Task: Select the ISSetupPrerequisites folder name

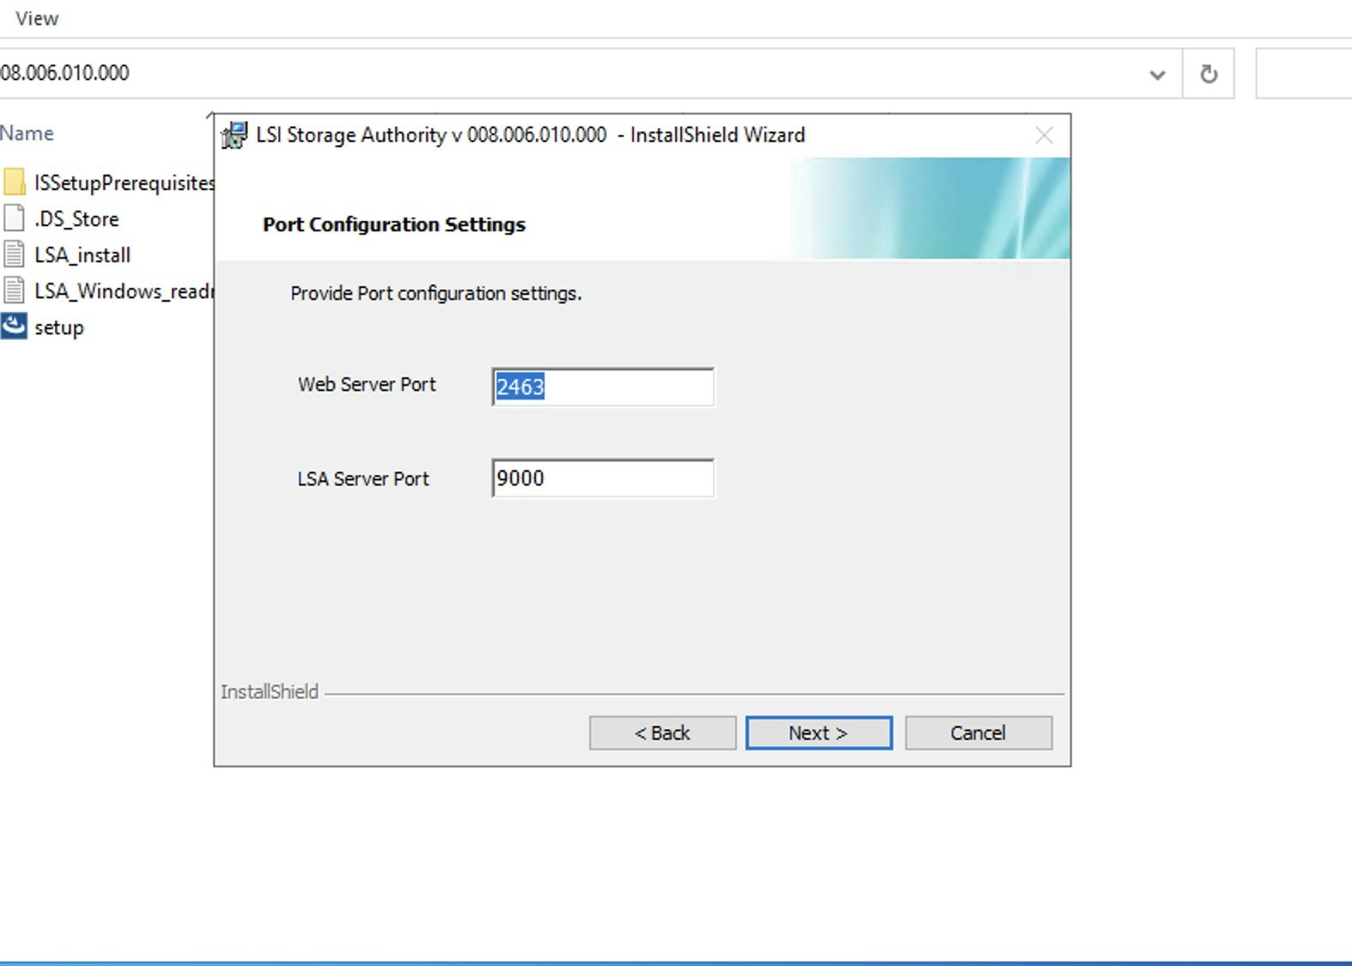Action: click(x=124, y=183)
